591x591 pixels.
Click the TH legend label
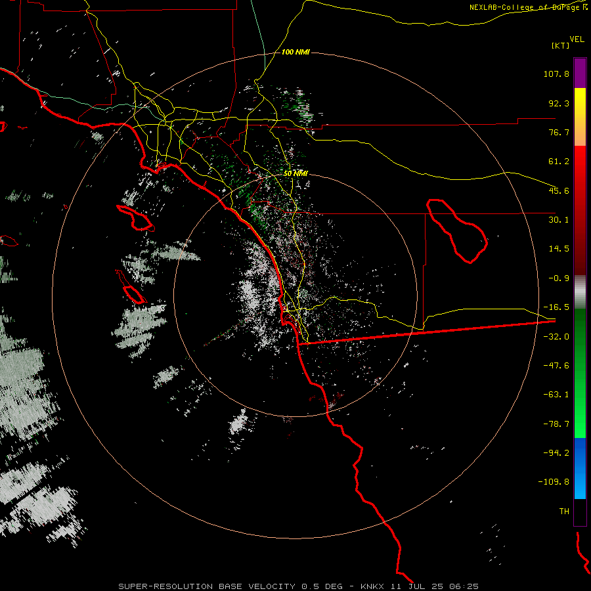(564, 512)
